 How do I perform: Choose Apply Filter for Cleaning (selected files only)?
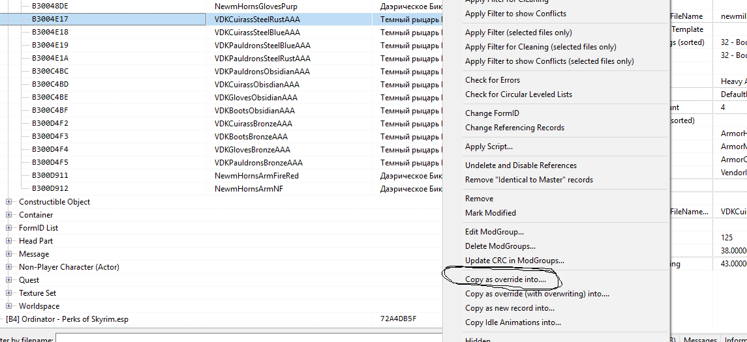pyautogui.click(x=541, y=47)
